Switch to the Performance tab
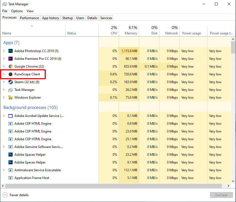Screen dimensions: 236x202 29,18
